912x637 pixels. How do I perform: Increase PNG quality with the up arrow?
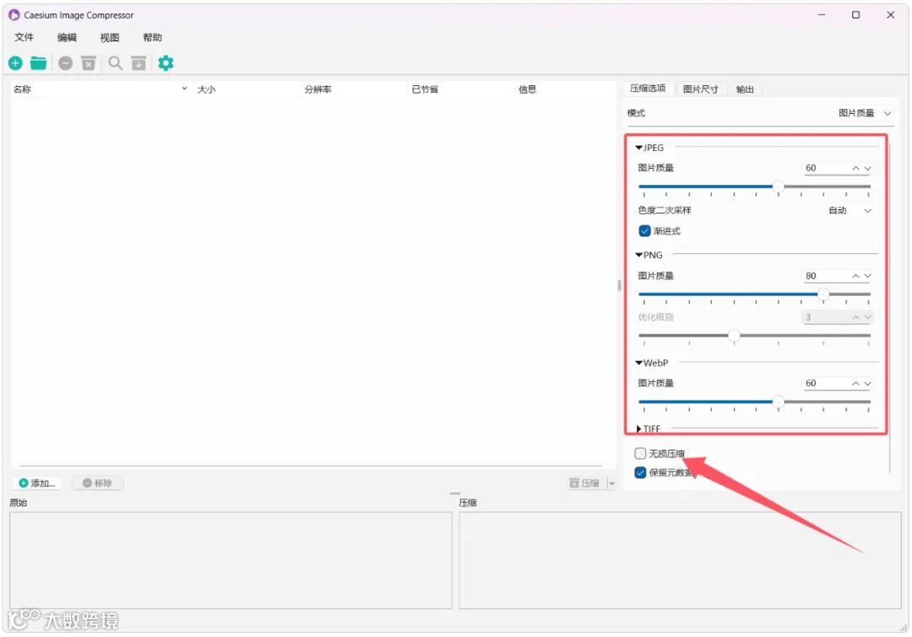tap(855, 276)
